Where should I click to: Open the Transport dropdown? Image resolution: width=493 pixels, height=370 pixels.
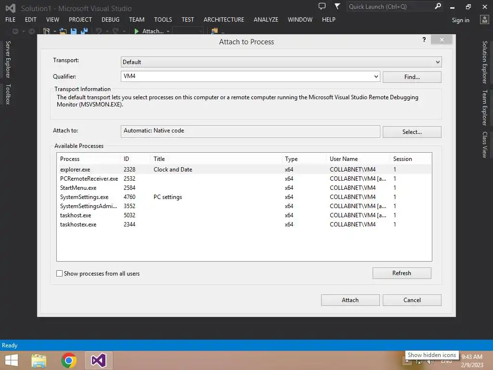tap(281, 62)
